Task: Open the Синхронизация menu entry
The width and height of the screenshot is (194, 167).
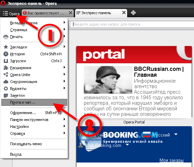Action: (x=34, y=82)
